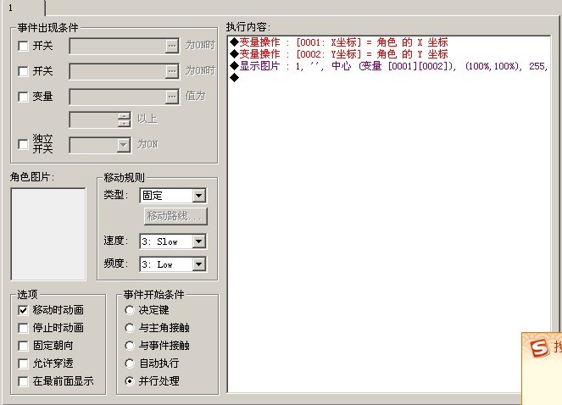Screen dimensions: 562x405
Task: Click the 移动路线 button
Action: tap(175, 216)
